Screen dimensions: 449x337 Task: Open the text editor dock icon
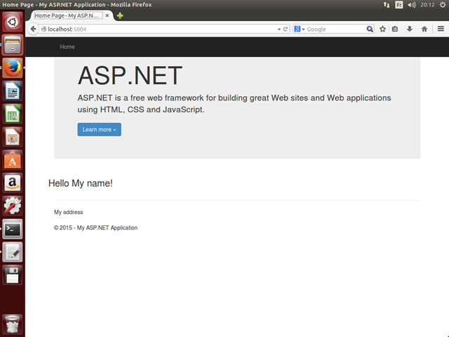click(13, 252)
